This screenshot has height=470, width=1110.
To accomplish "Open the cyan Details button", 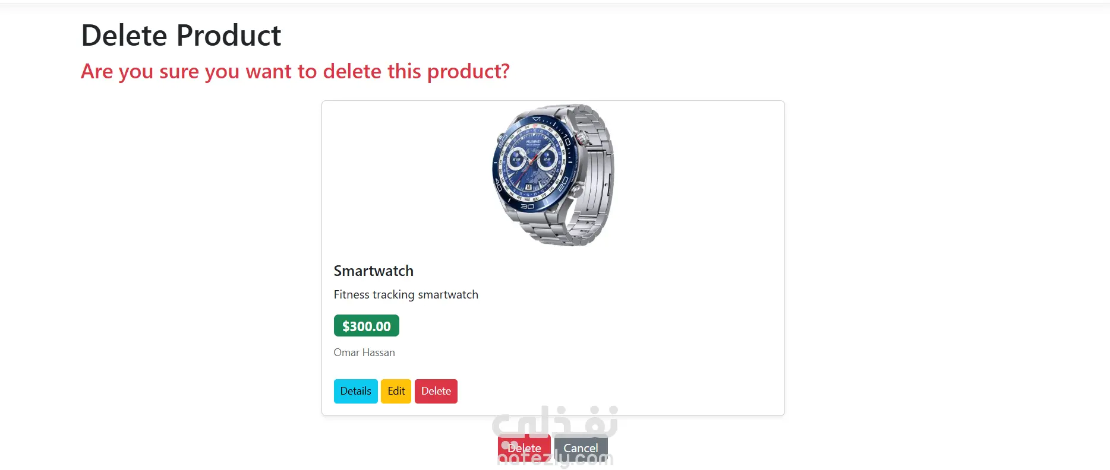I will pos(355,391).
